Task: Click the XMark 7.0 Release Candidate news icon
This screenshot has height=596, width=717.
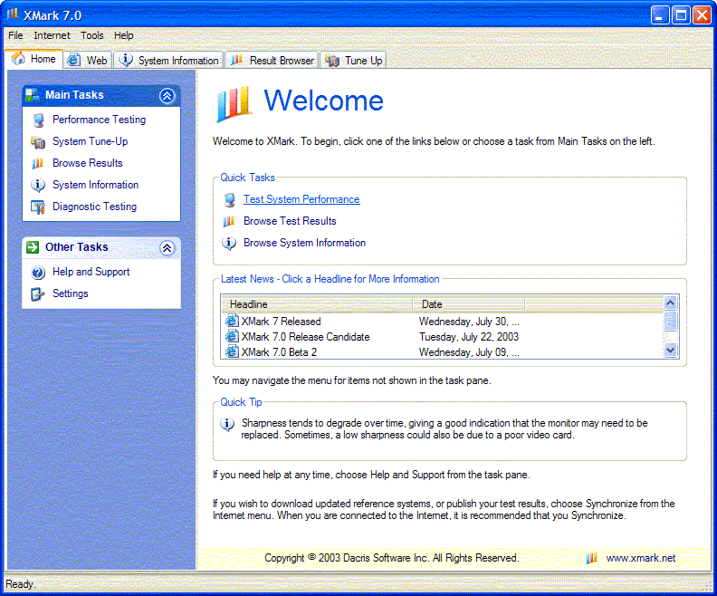Action: 233,337
